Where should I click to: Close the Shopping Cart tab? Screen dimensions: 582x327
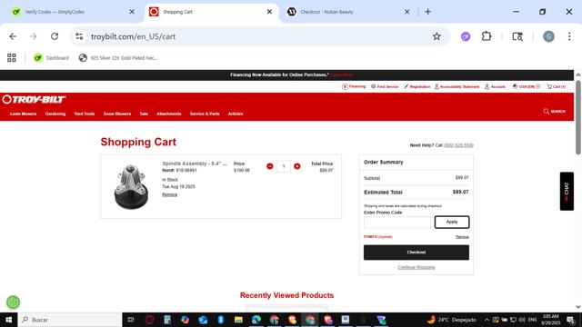[x=269, y=12]
